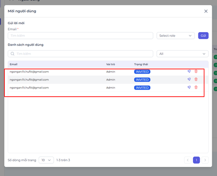The image size is (217, 176).
Task: Click the Gửi send button
Action: [203, 36]
